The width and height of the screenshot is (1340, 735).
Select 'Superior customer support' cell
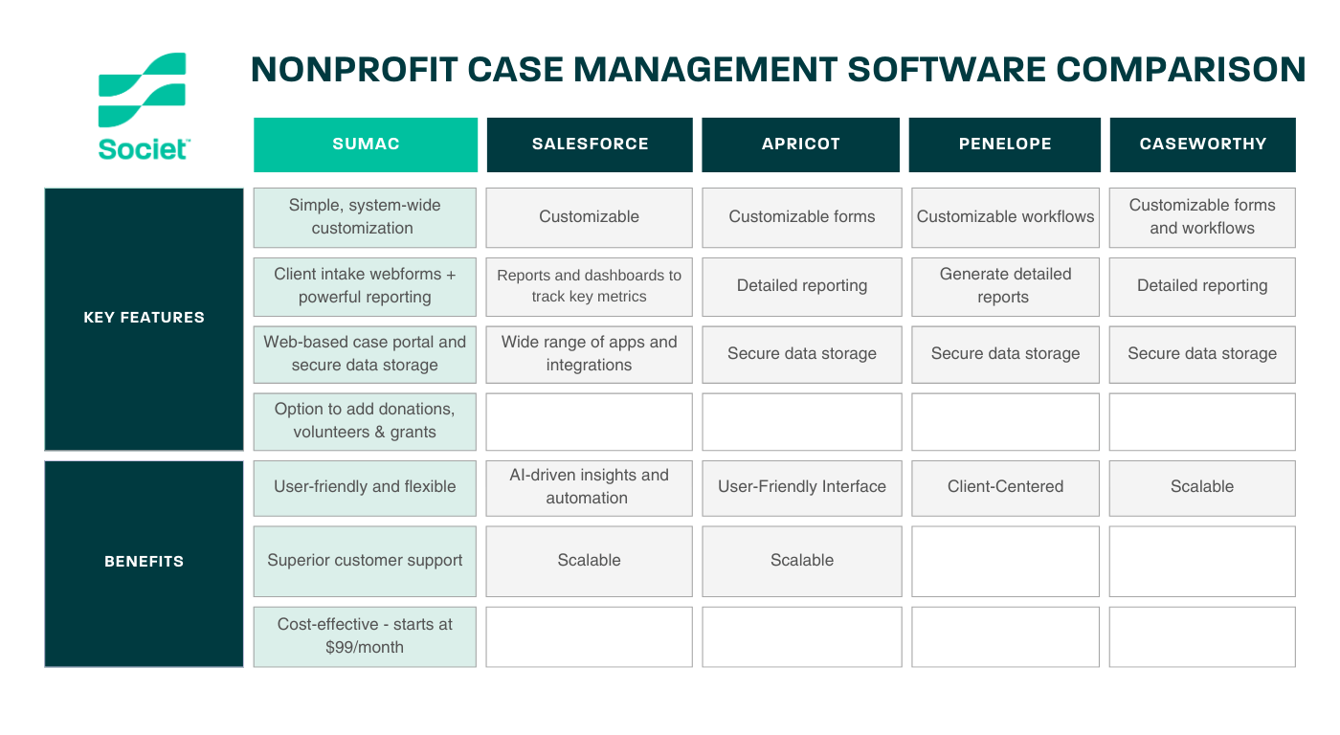click(365, 561)
